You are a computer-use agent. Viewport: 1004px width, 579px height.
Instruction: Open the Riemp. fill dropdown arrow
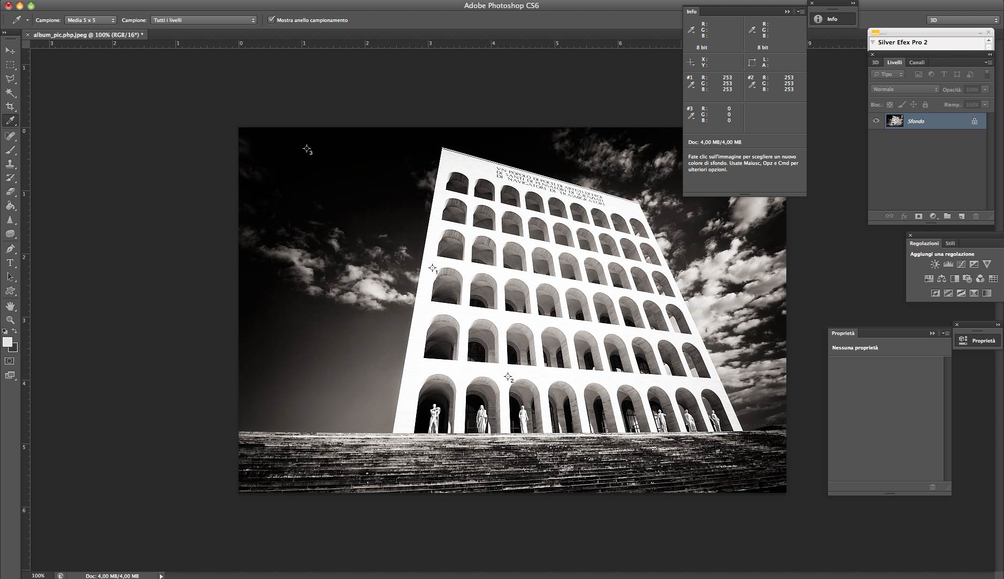(985, 105)
